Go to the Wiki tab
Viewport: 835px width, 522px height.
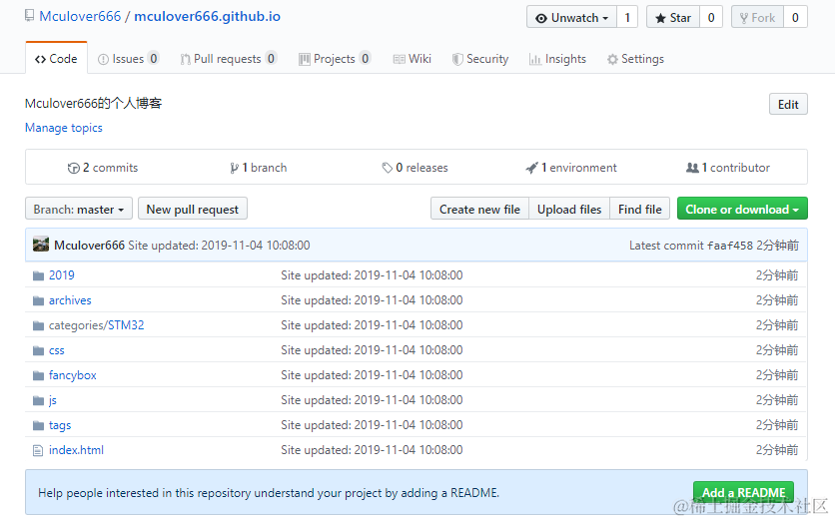coord(413,59)
